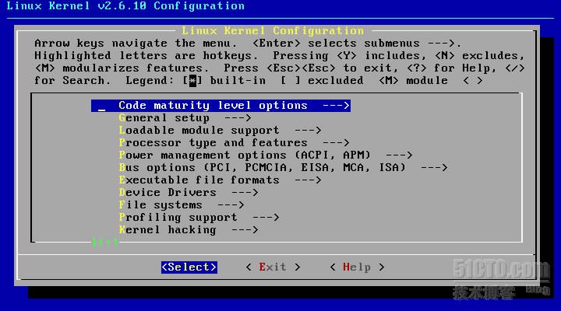Open the Kernel hacking submenu
This screenshot has height=311, width=561.
(189, 230)
